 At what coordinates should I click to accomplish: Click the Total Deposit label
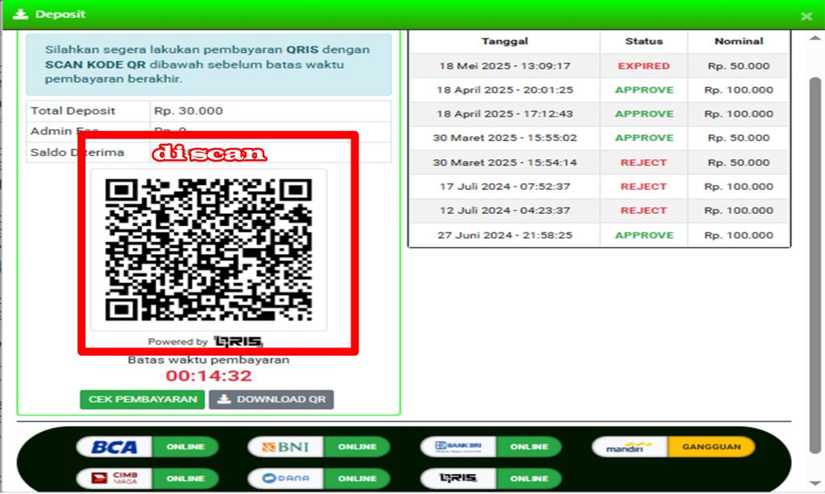(73, 111)
